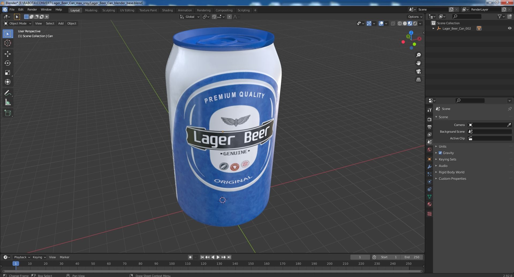Image resolution: width=514 pixels, height=277 pixels.
Task: Play the animation forward
Action: (218, 257)
